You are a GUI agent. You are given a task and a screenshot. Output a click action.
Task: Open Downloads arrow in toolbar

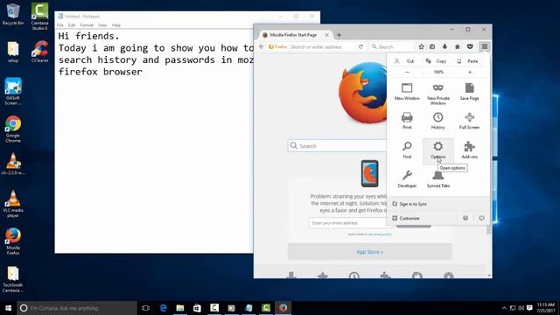[444, 46]
